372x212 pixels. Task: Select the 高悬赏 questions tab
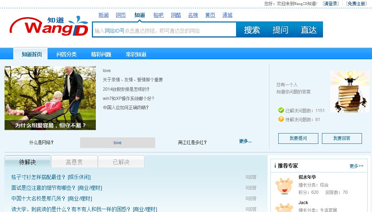coord(74,162)
